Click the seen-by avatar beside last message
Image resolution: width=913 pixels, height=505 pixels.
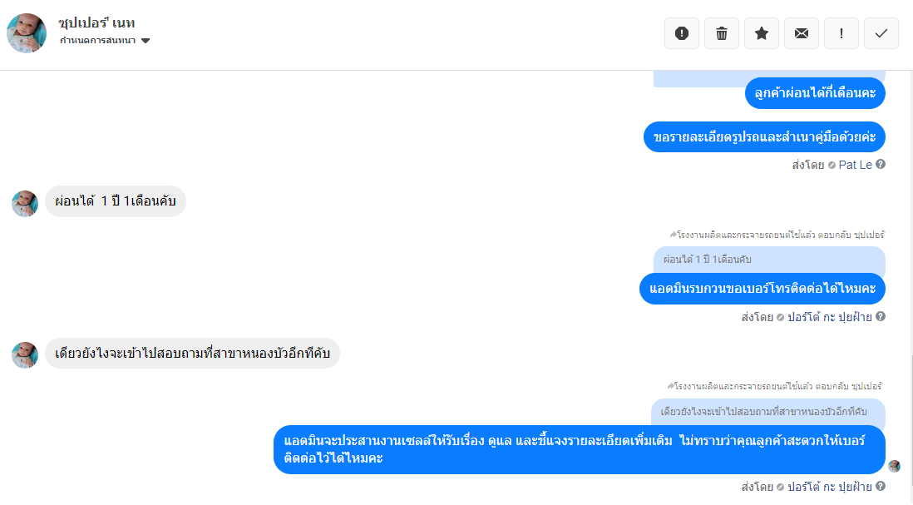[x=895, y=466]
